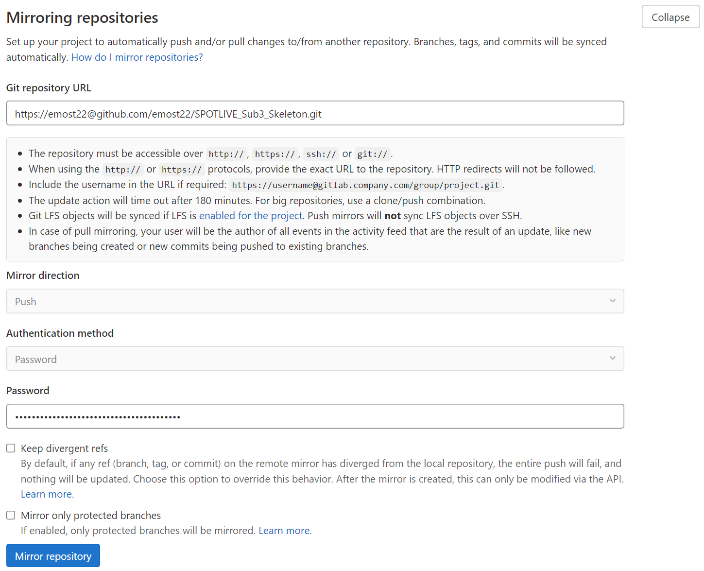
Task: Open Learn more link about protected branches
Action: pyautogui.click(x=284, y=531)
